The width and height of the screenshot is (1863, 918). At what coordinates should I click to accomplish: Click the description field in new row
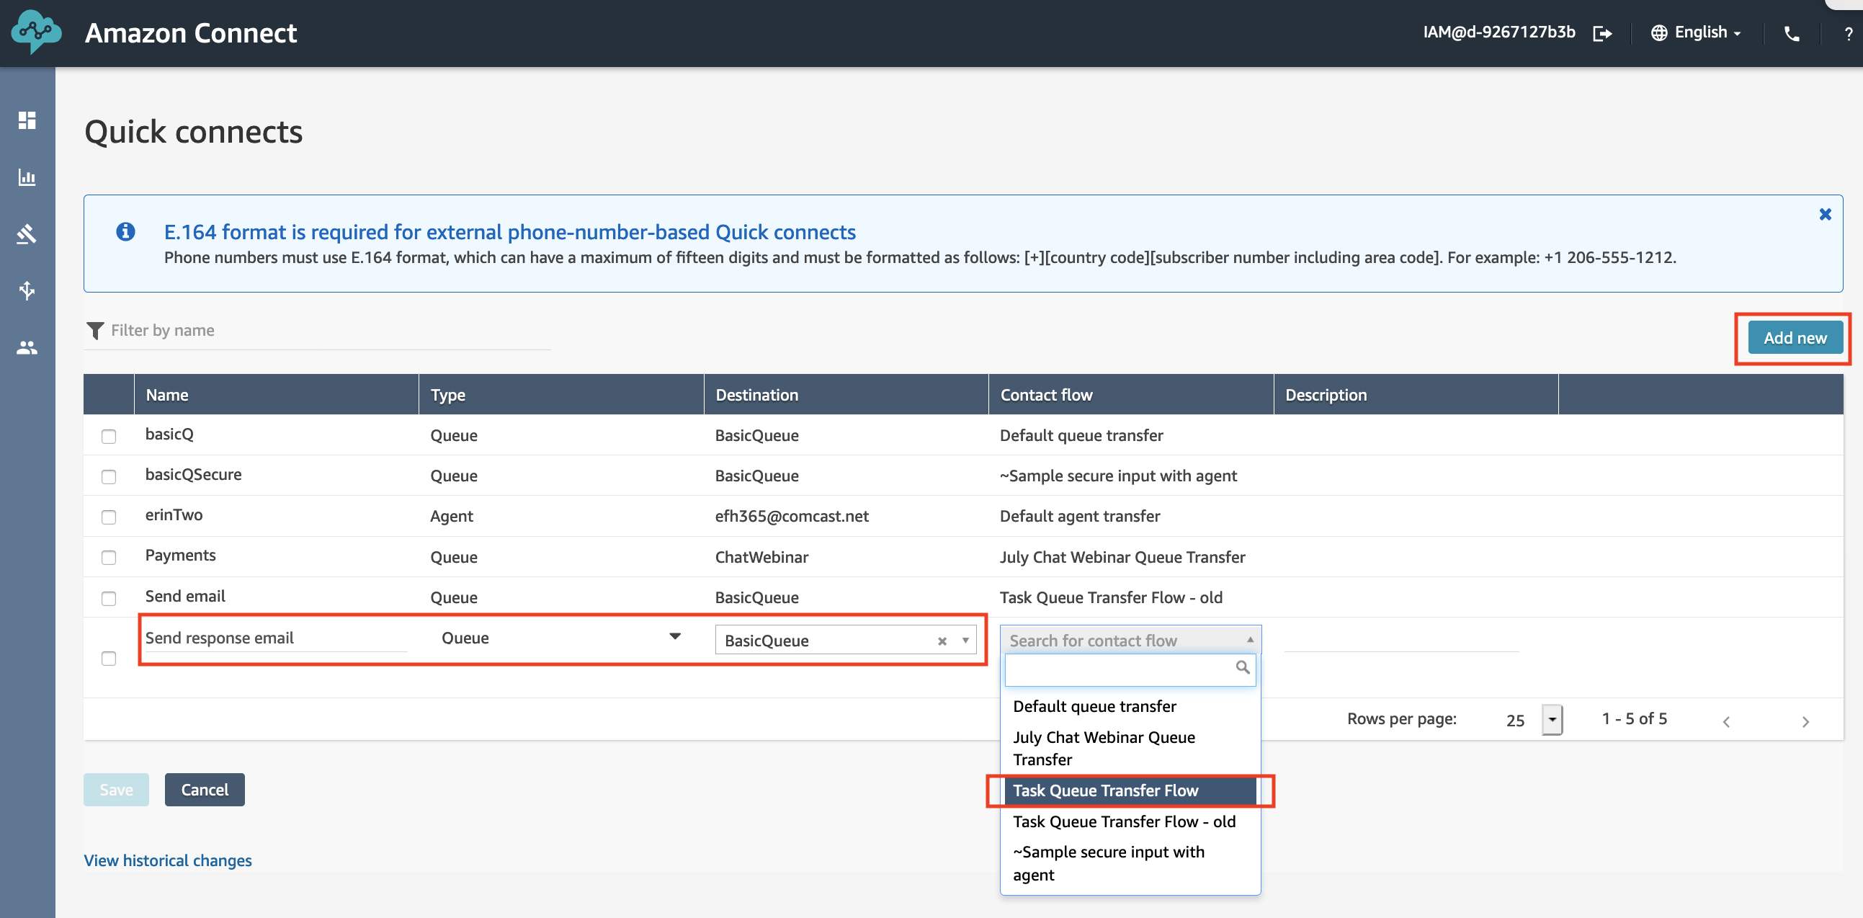(x=1401, y=638)
